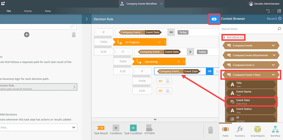Select the Event Date field in Context Browser
Image resolution: width=283 pixels, height=140 pixels.
[251, 102]
